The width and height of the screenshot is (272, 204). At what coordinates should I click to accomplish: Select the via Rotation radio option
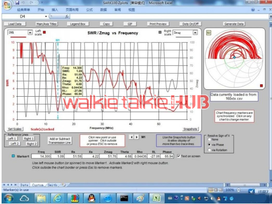tap(209, 150)
